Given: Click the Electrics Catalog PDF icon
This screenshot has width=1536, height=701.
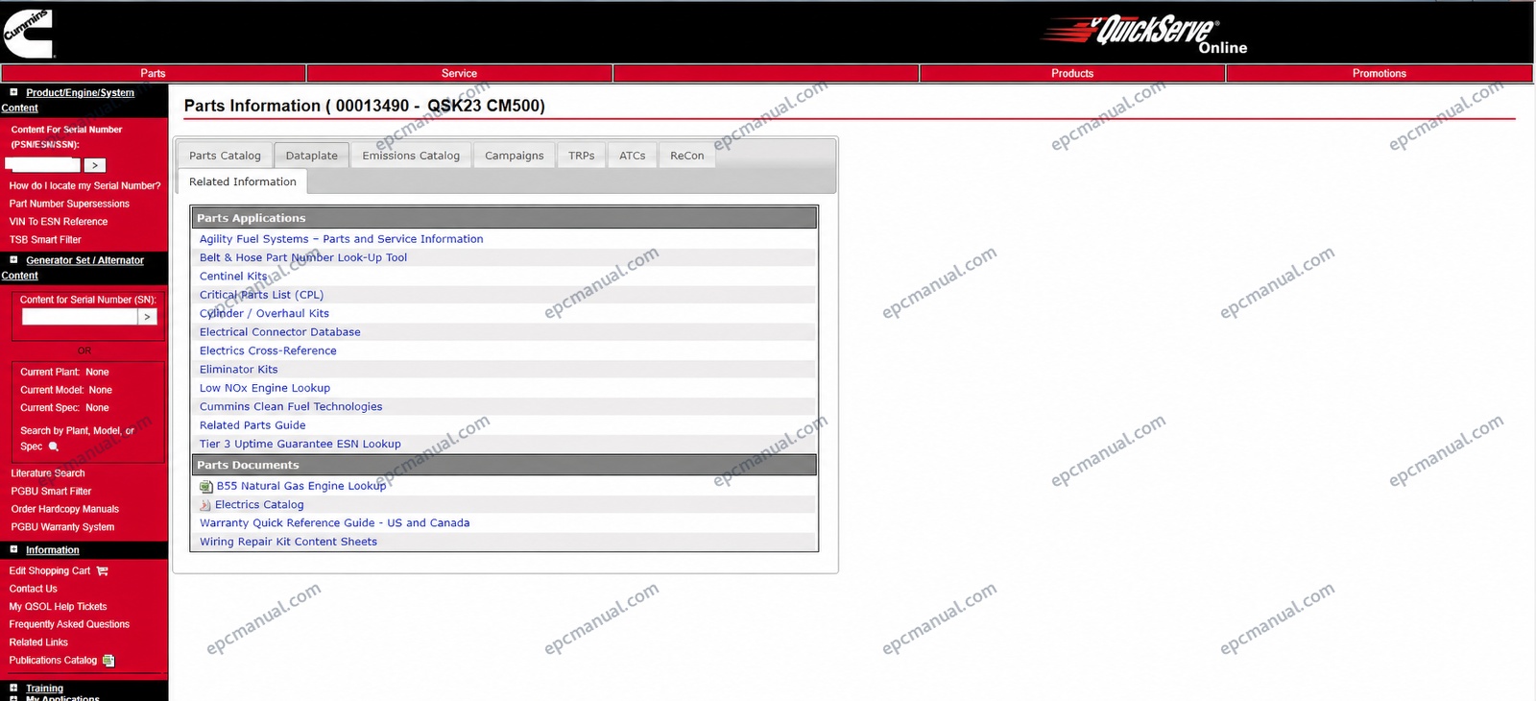Looking at the screenshot, I should click(204, 505).
